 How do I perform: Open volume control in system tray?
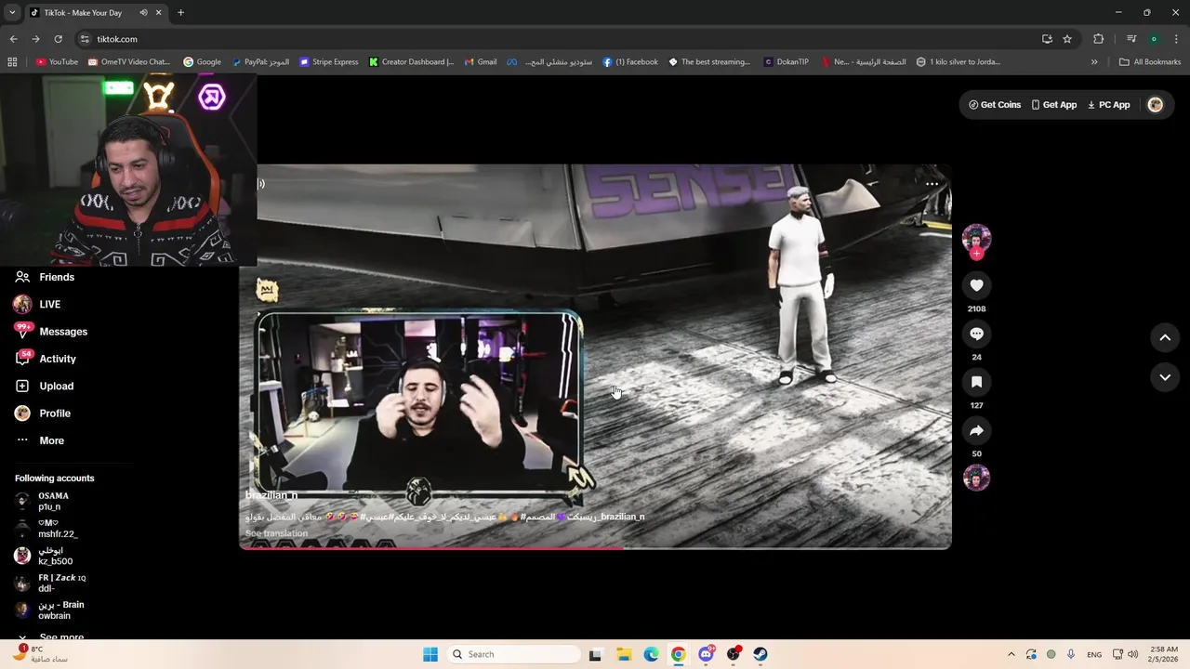click(x=1132, y=654)
